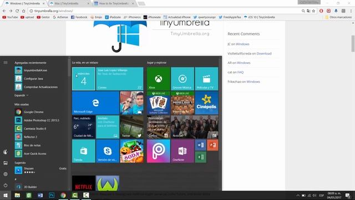Open Otros marcadores folder
Screen dimensions: 355x200
[x=338, y=17]
